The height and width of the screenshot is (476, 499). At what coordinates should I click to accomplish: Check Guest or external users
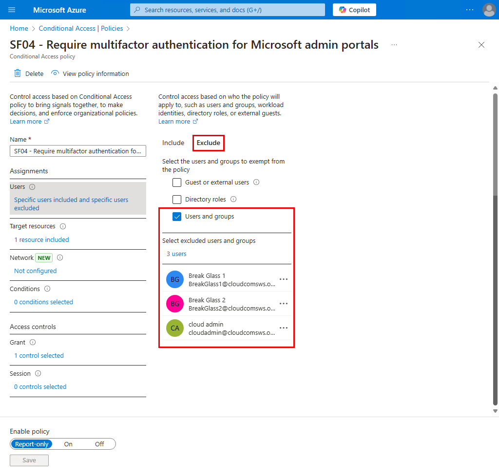tap(176, 183)
